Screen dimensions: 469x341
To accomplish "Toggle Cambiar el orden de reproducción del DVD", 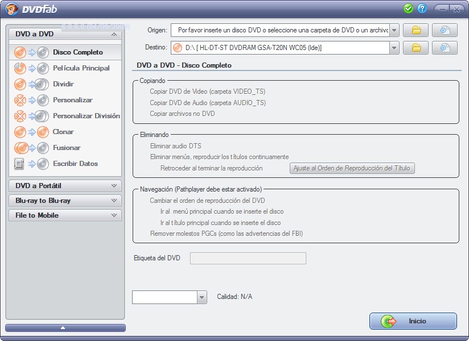I will (207, 201).
